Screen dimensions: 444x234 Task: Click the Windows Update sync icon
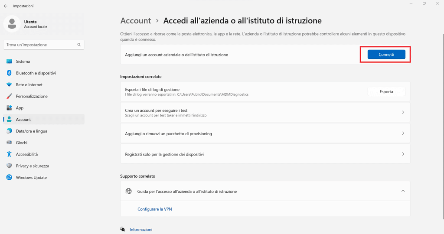pyautogui.click(x=9, y=177)
